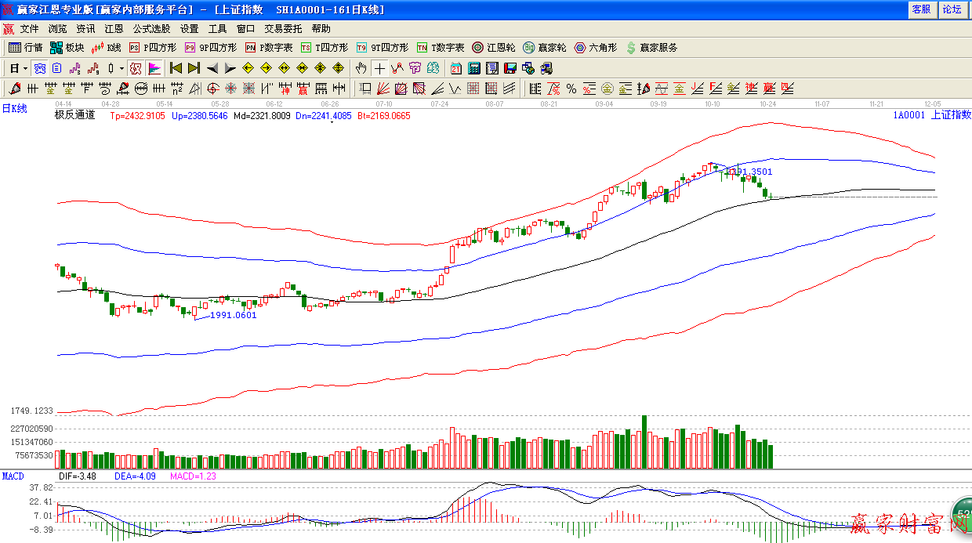The height and width of the screenshot is (543, 972).
Task: Click the 客服 button
Action: [x=921, y=9]
